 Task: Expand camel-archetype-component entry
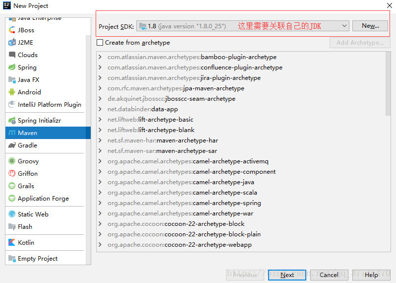point(100,171)
